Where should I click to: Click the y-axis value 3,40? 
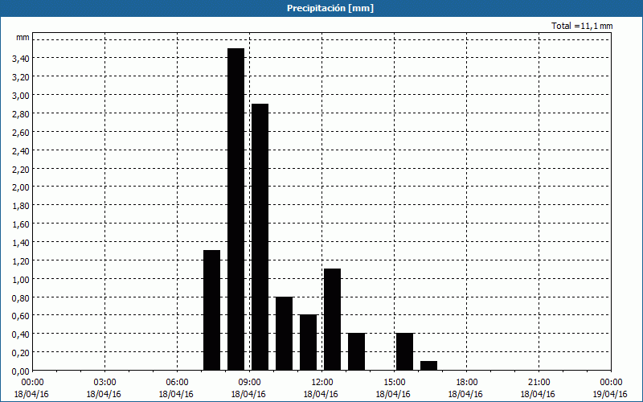(21, 59)
